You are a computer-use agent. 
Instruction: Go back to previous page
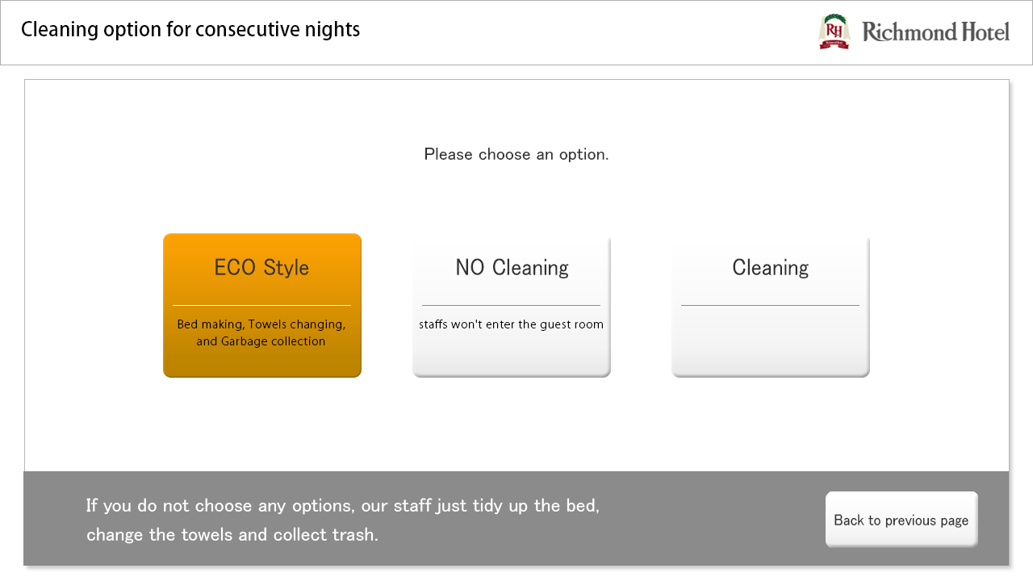(901, 520)
